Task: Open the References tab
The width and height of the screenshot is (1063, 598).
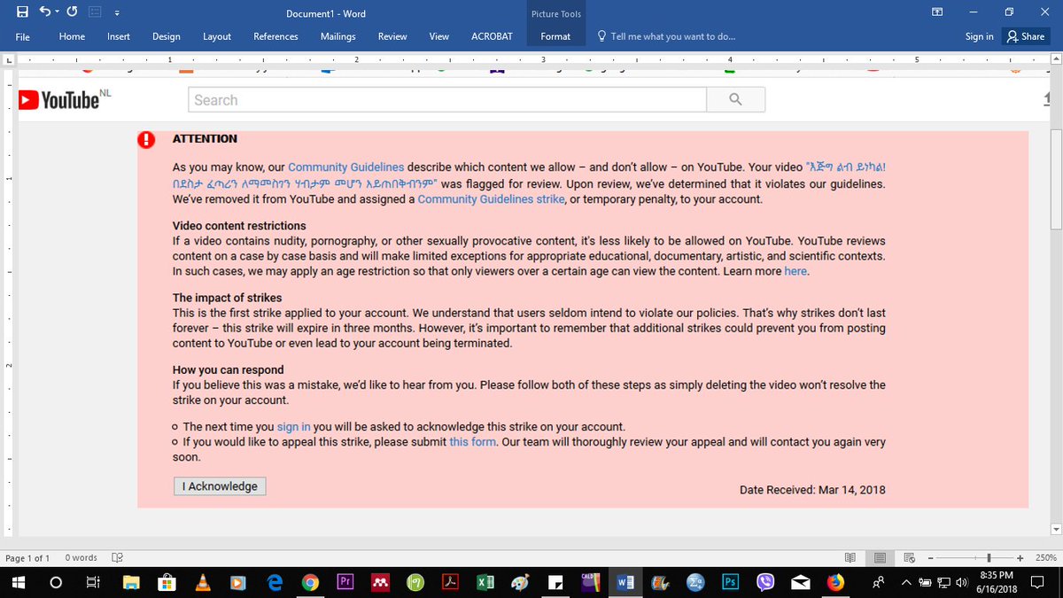Action: (x=275, y=36)
